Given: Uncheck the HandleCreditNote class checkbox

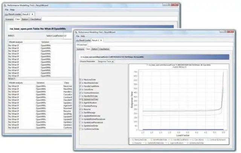Looking at the screenshot, I should point(80,86).
